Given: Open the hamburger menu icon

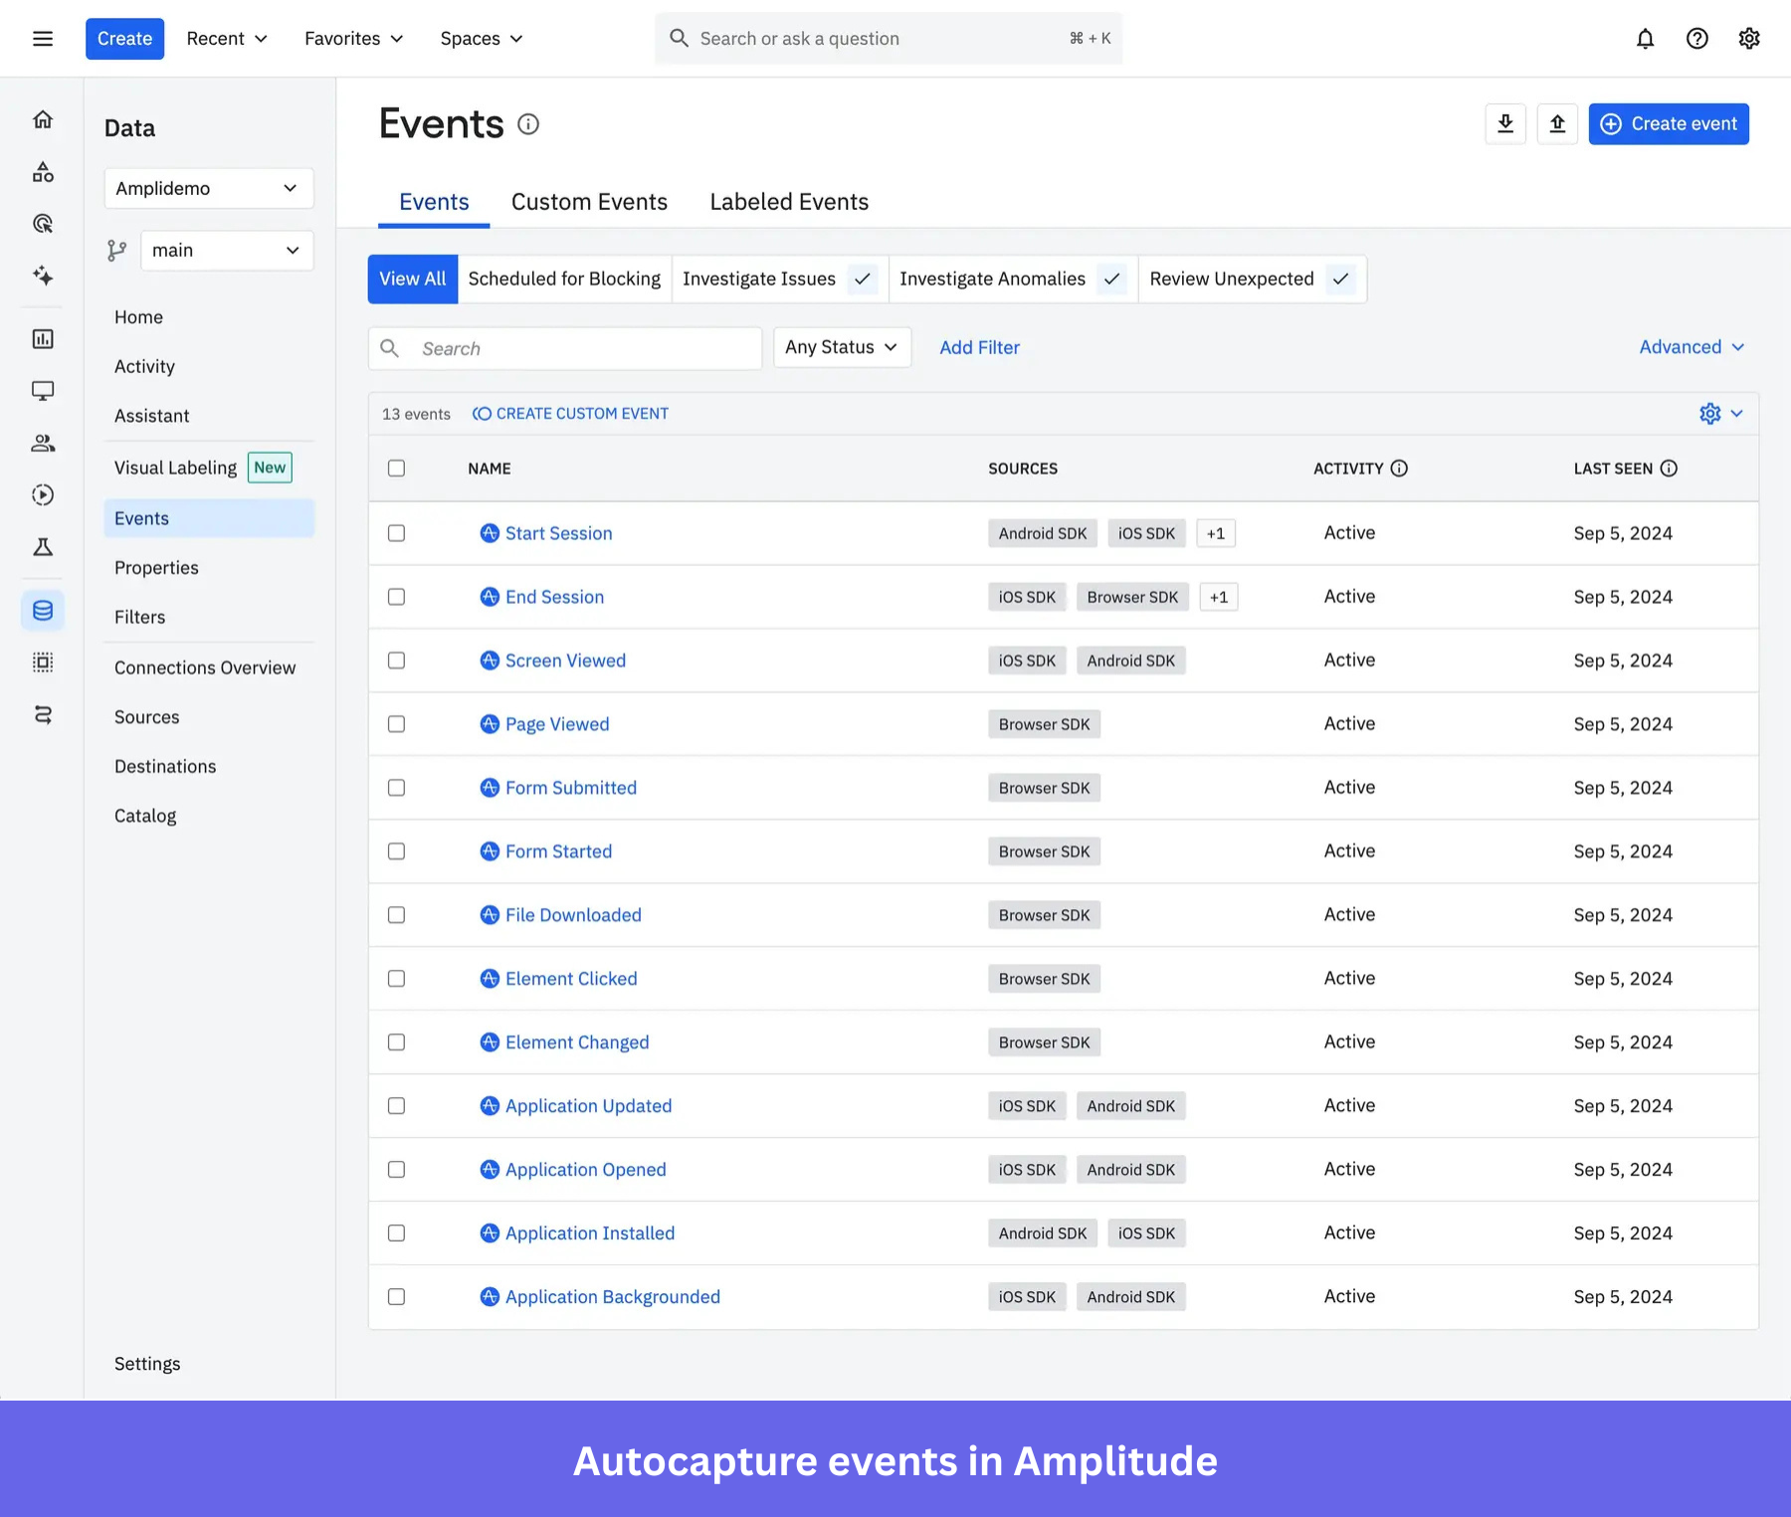Looking at the screenshot, I should pyautogui.click(x=43, y=39).
